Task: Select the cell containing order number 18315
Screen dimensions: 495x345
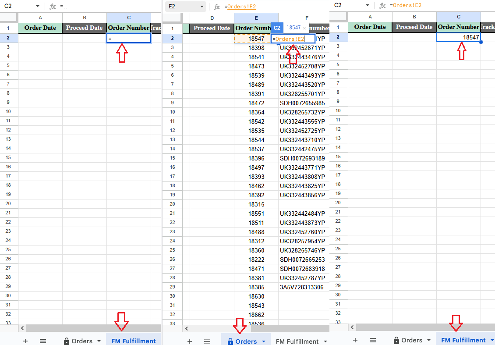Action: 256,204
